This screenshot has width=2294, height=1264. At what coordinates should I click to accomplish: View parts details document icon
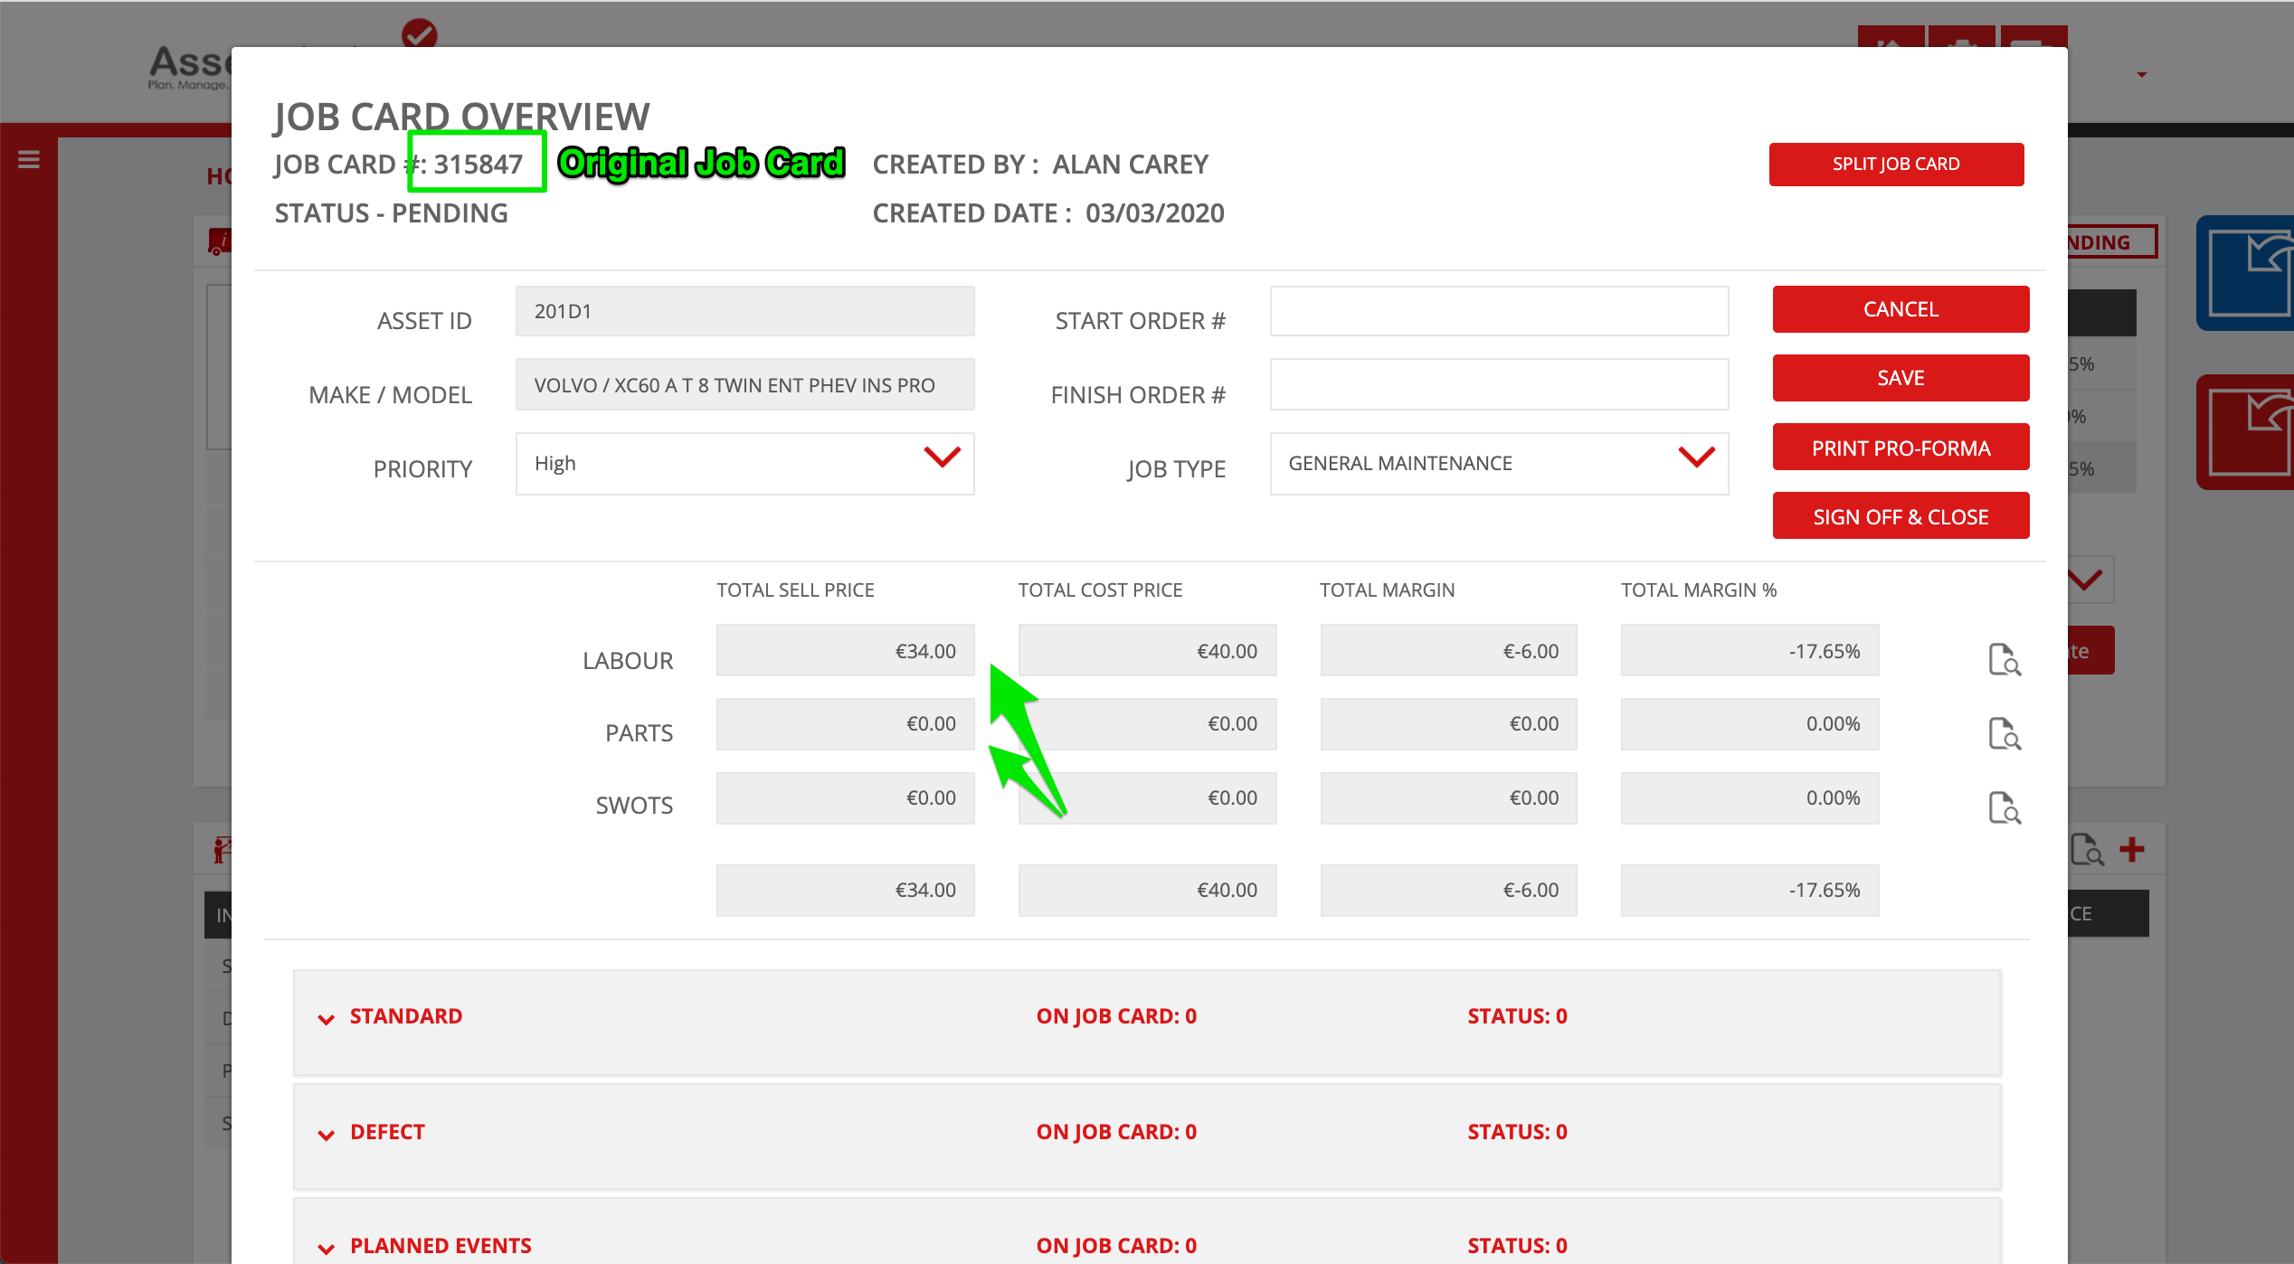pyautogui.click(x=2005, y=734)
